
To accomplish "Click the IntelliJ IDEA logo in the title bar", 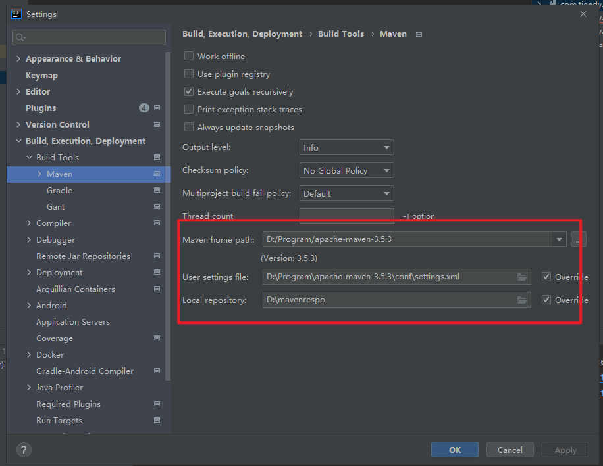I will (16, 14).
